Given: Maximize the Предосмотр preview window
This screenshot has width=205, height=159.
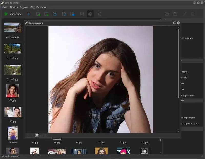Looking at the screenshot, I should 175,23.
